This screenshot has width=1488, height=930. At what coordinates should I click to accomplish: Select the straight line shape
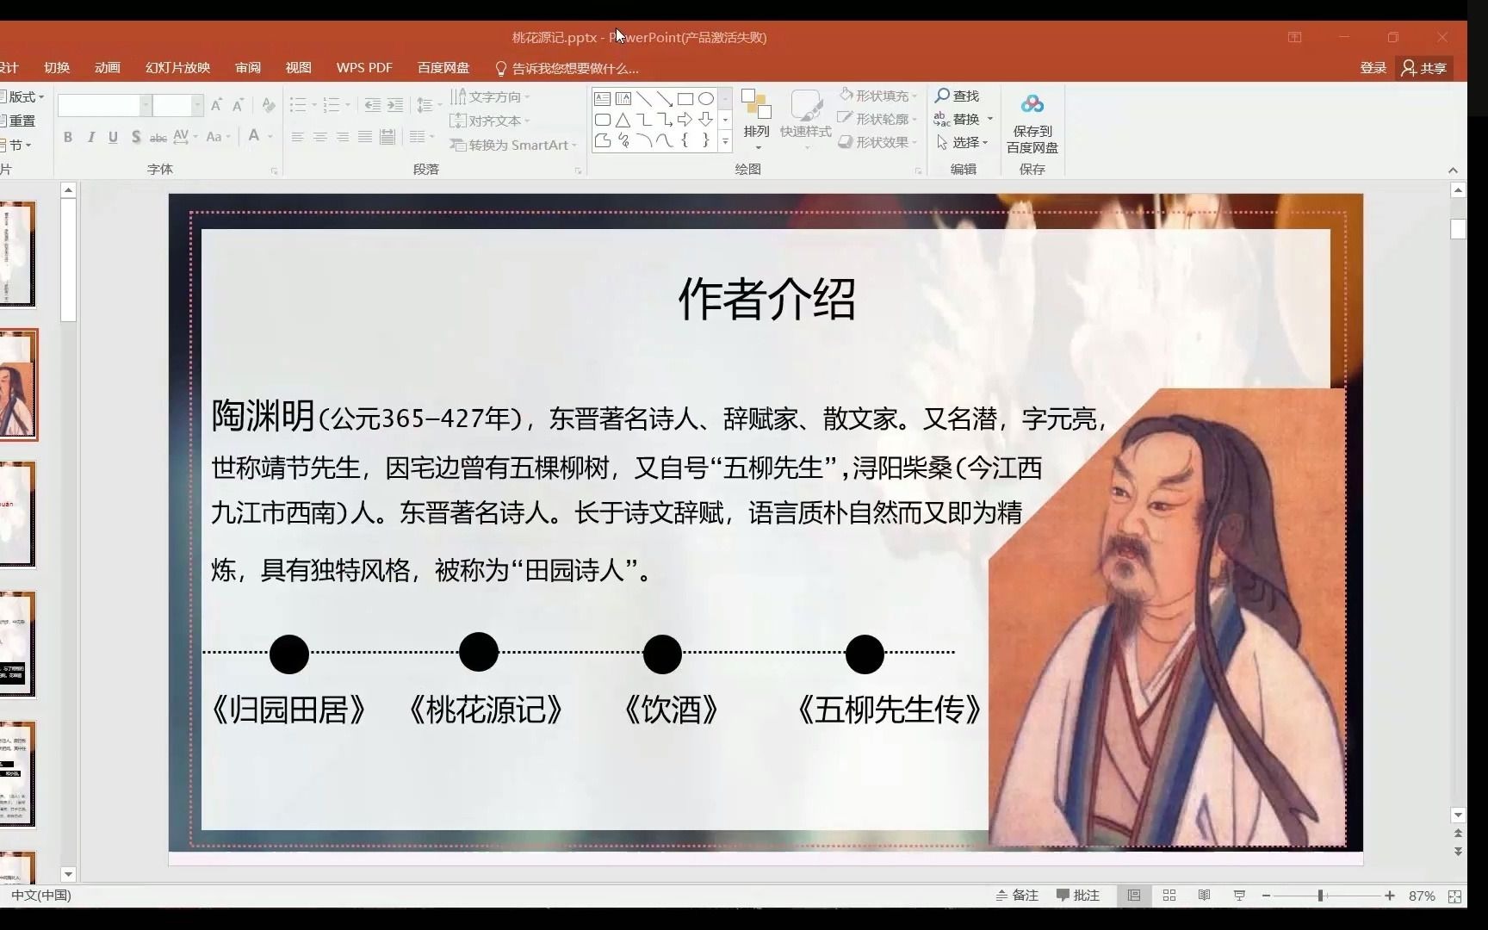coord(644,99)
